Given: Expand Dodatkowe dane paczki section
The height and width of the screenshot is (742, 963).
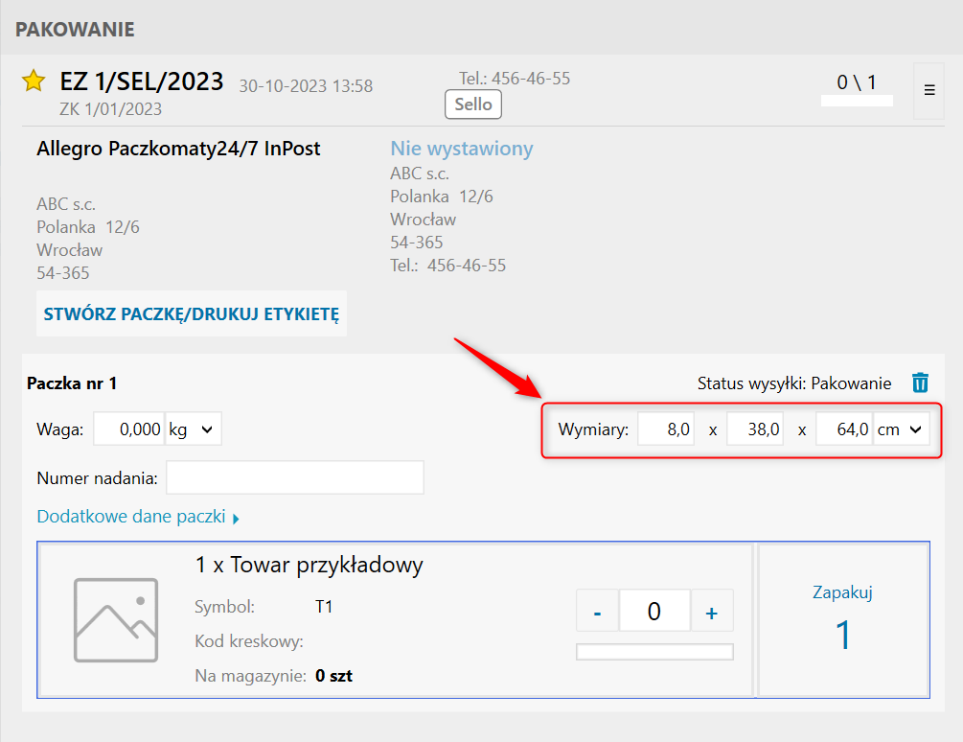Looking at the screenshot, I should 138,517.
